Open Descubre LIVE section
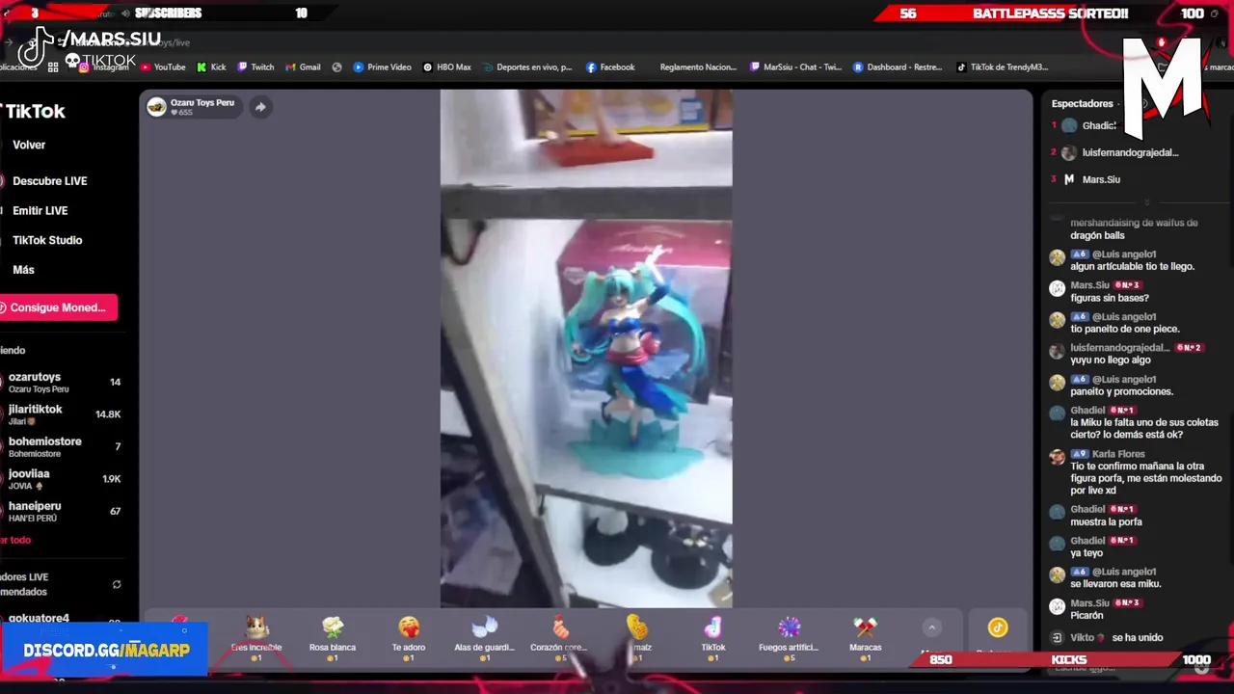 click(x=49, y=181)
